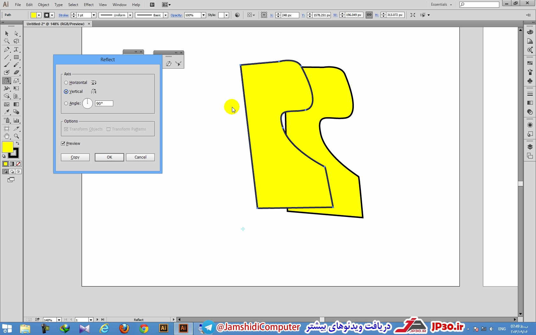Open the Object menu

(x=43, y=5)
